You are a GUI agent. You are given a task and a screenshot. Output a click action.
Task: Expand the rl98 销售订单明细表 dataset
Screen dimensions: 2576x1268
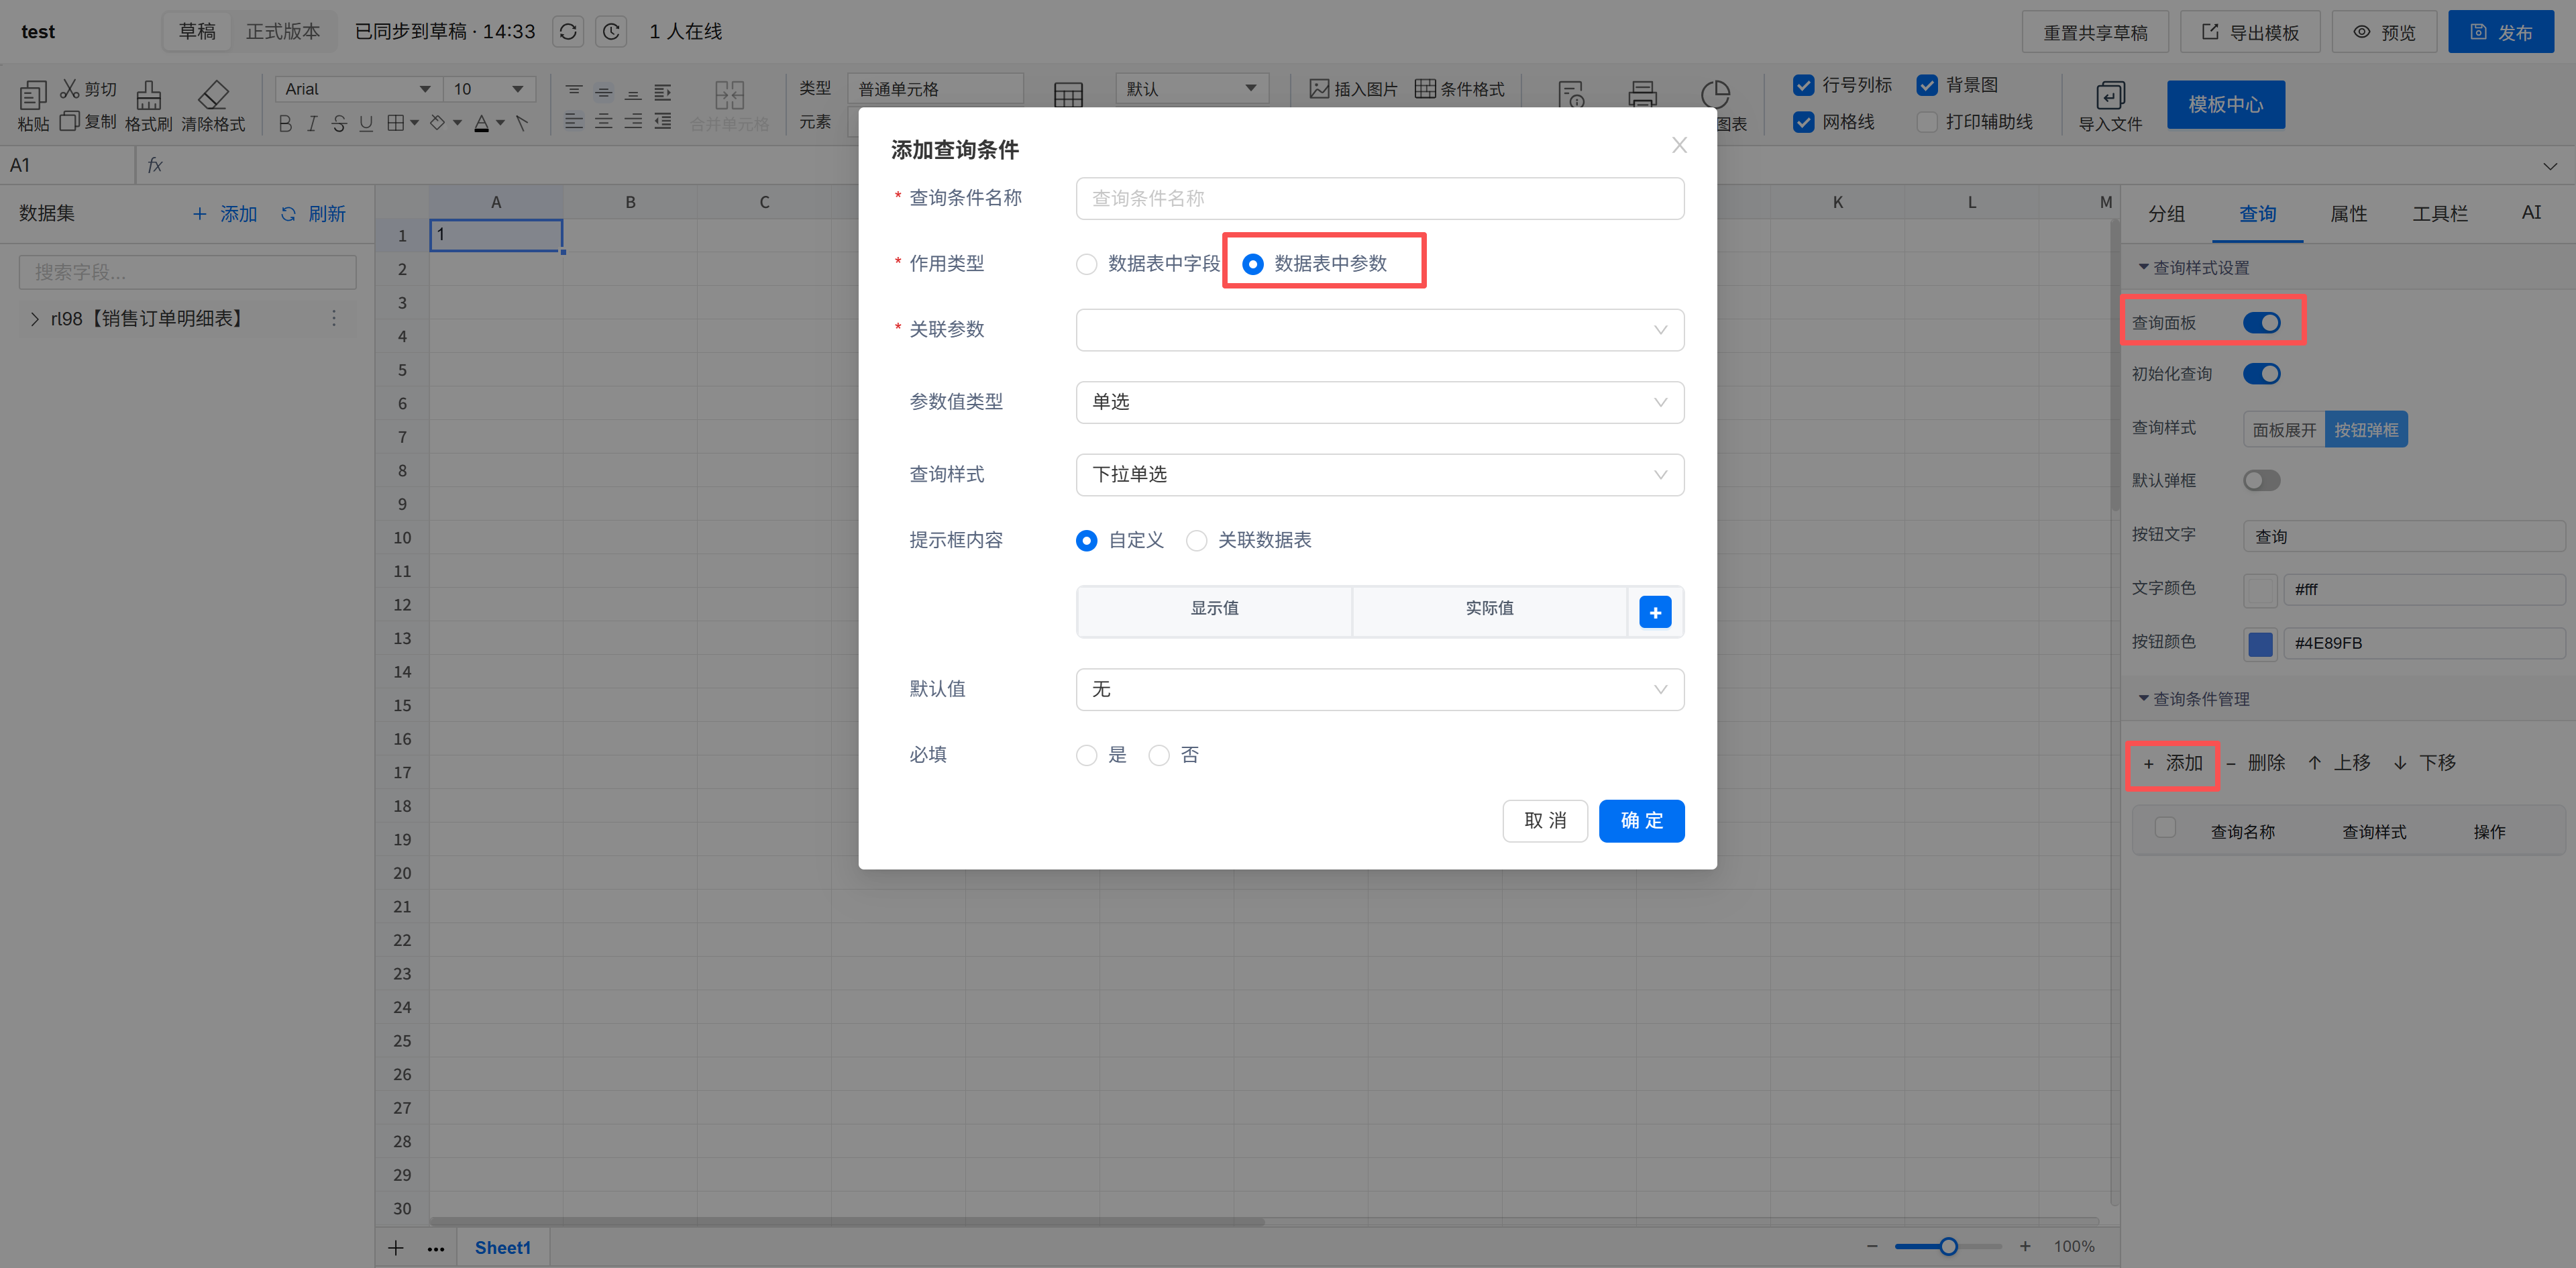pos(35,319)
